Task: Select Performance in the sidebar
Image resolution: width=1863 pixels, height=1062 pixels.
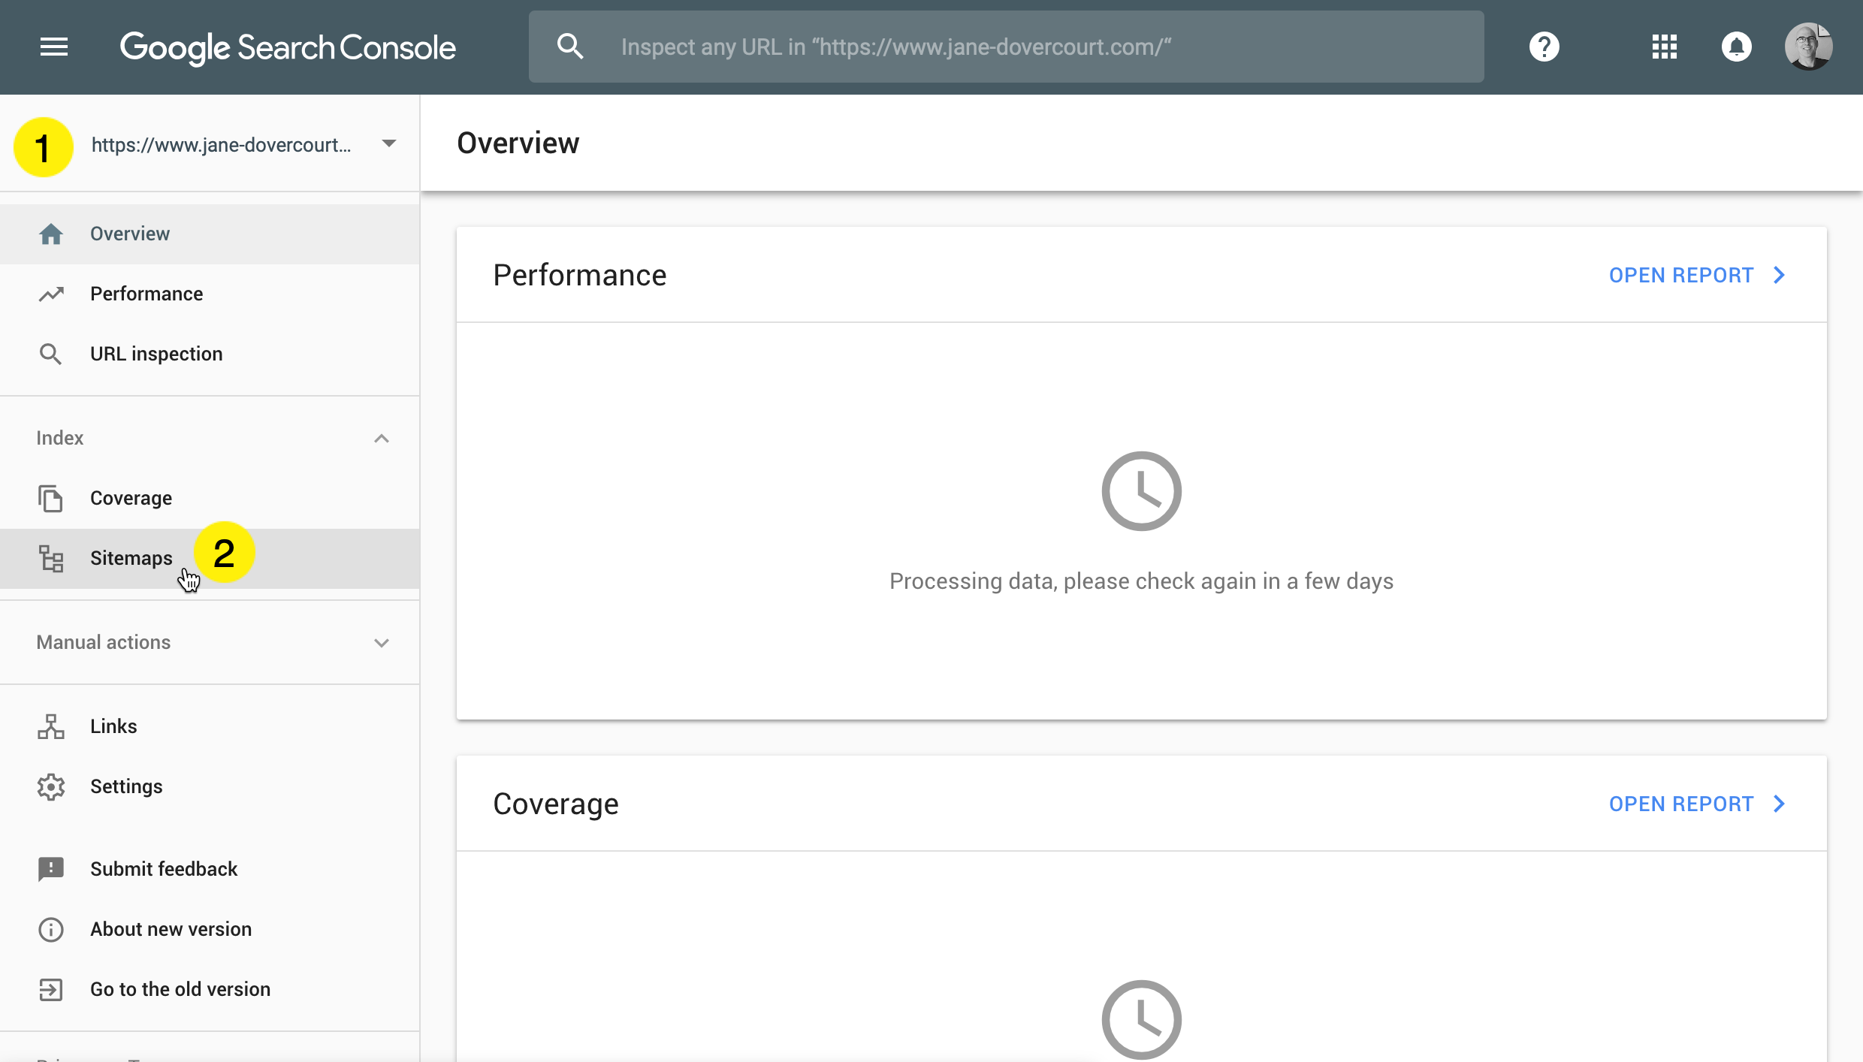Action: tap(146, 294)
